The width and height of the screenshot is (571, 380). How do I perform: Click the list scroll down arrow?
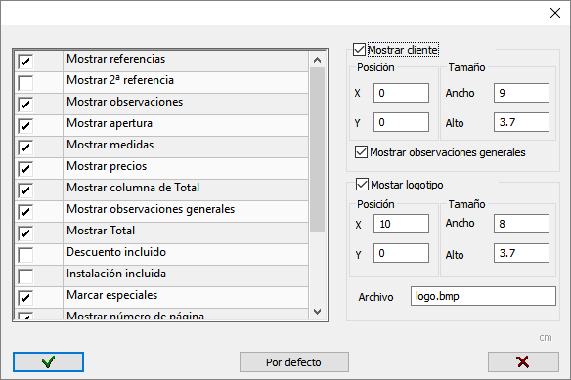tap(317, 312)
